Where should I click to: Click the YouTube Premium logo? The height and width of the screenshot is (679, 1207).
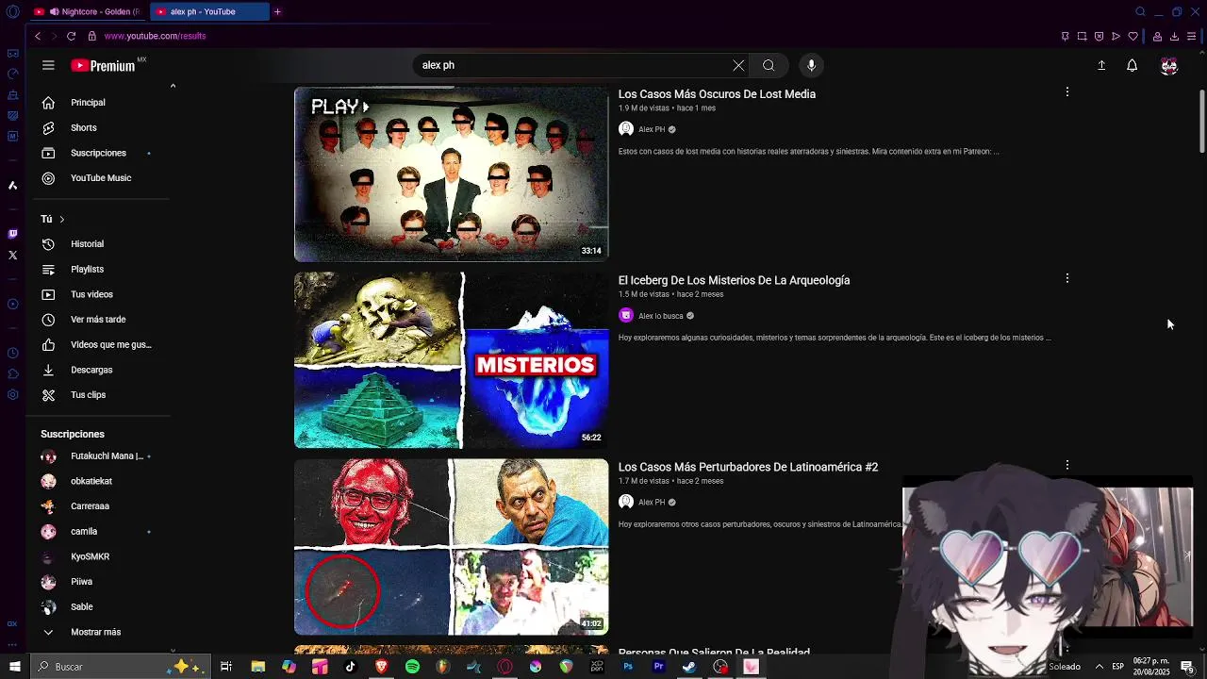click(104, 66)
